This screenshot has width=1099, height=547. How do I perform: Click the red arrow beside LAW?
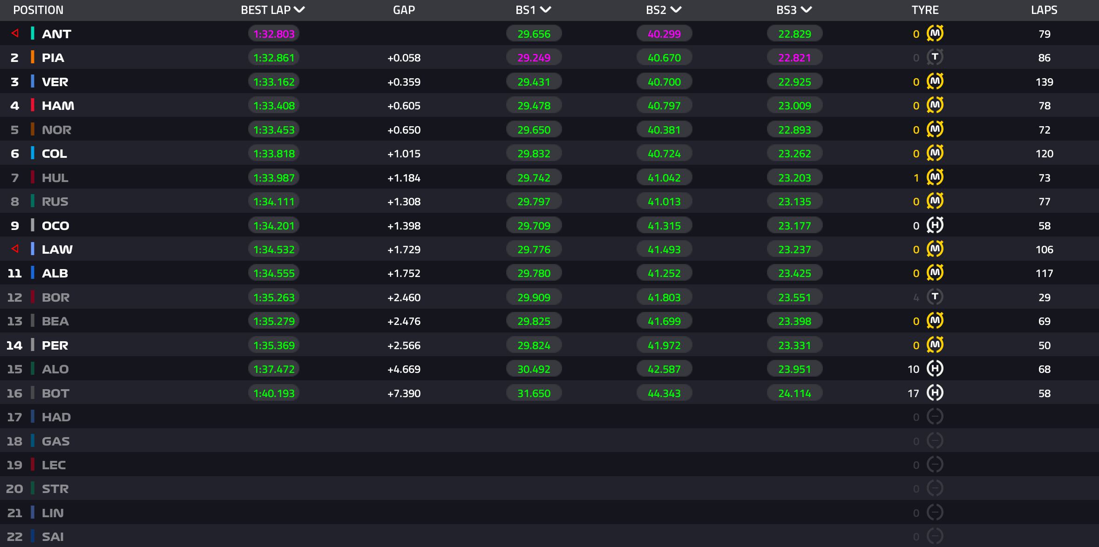15,249
